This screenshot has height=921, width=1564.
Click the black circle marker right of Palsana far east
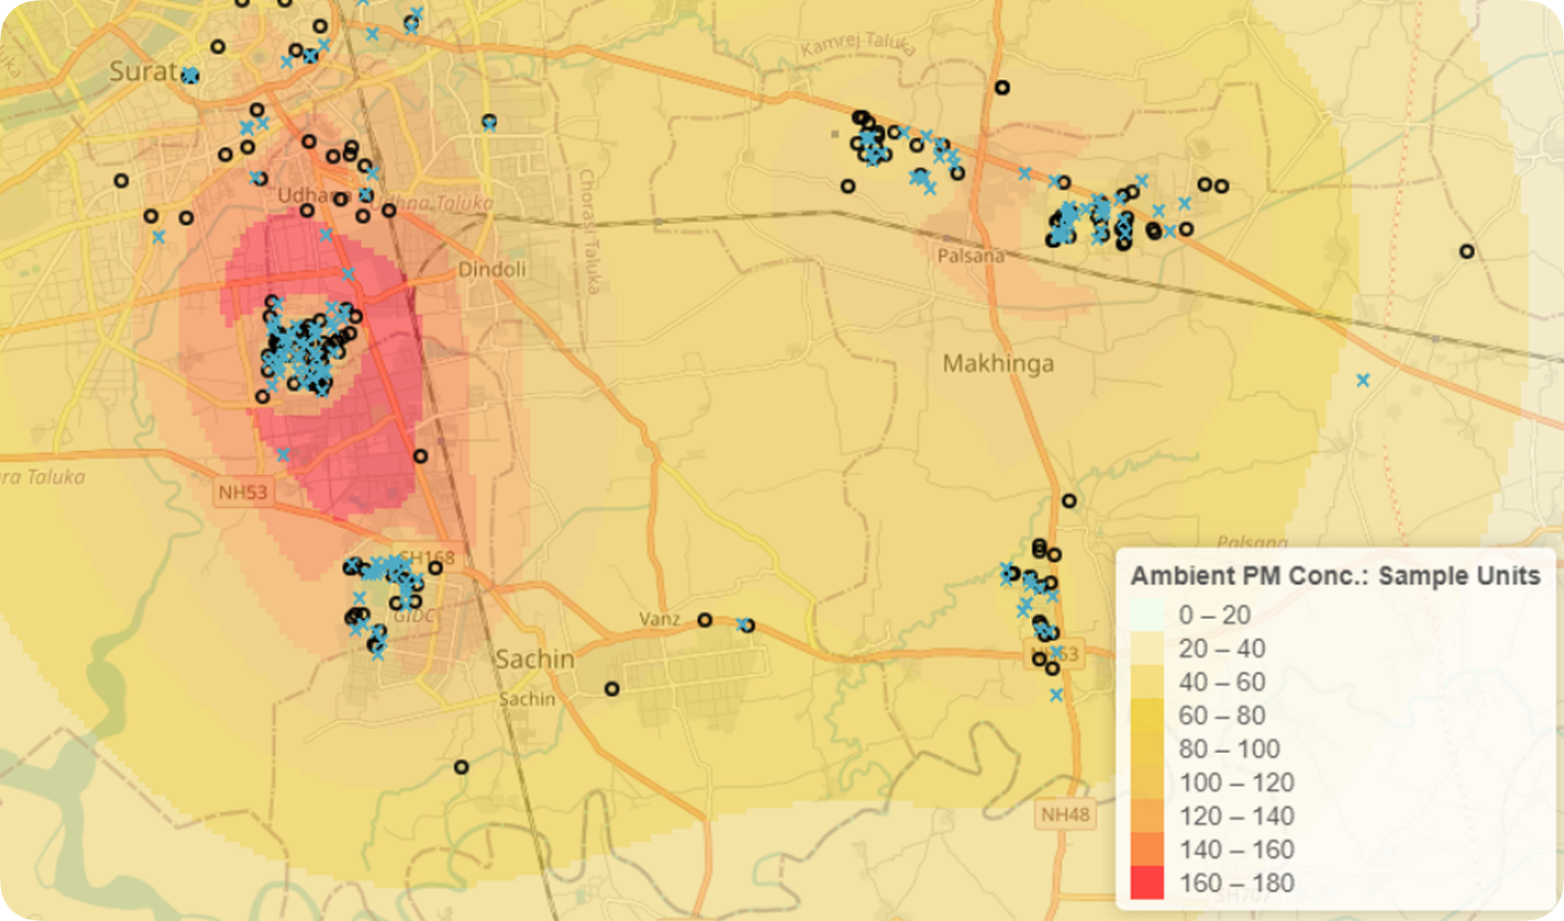coord(1466,251)
